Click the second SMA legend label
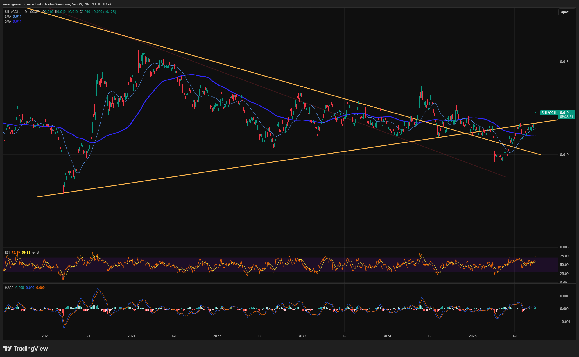Screen dimensions: 579x357 [x=8, y=21]
